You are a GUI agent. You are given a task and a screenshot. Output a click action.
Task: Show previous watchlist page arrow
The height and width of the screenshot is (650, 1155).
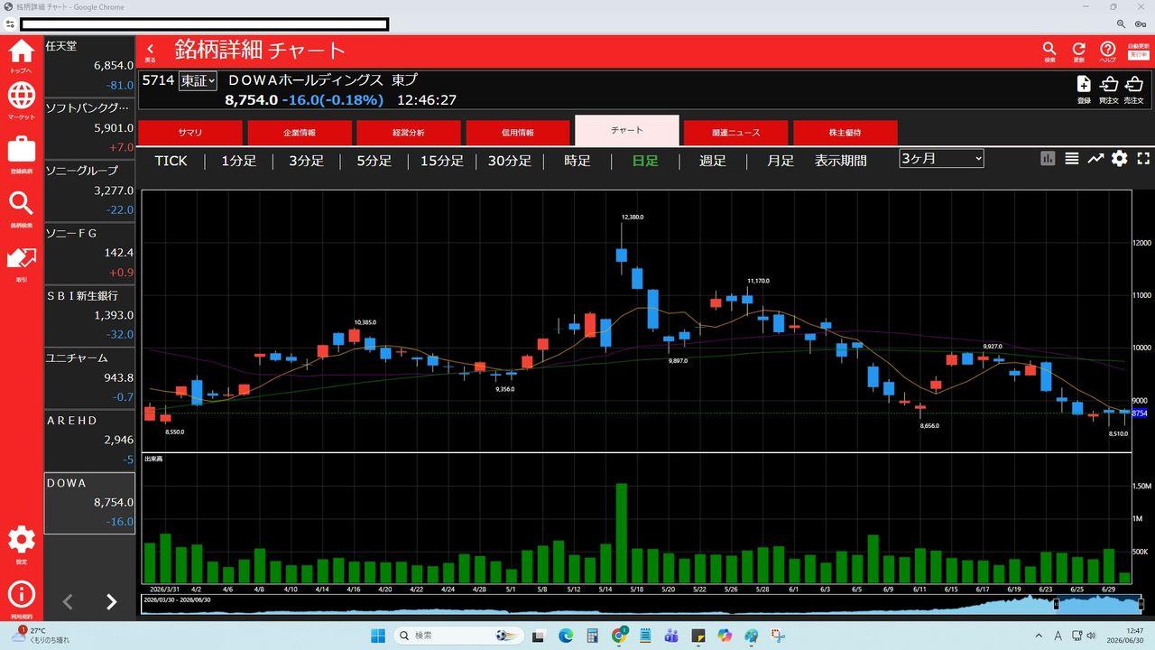coord(68,602)
